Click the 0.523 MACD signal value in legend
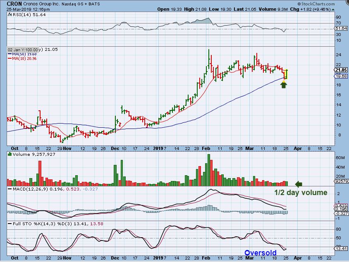The height and width of the screenshot is (262, 349). 73,189
